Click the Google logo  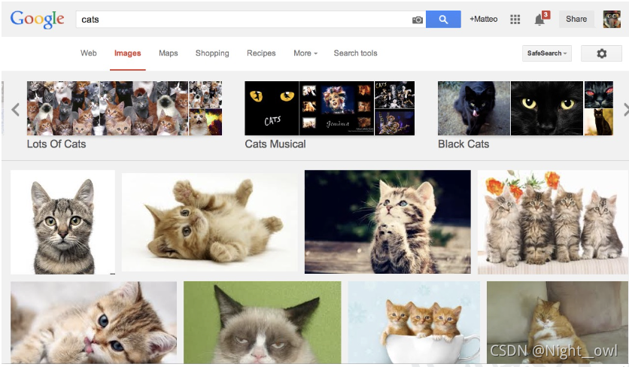coord(37,20)
